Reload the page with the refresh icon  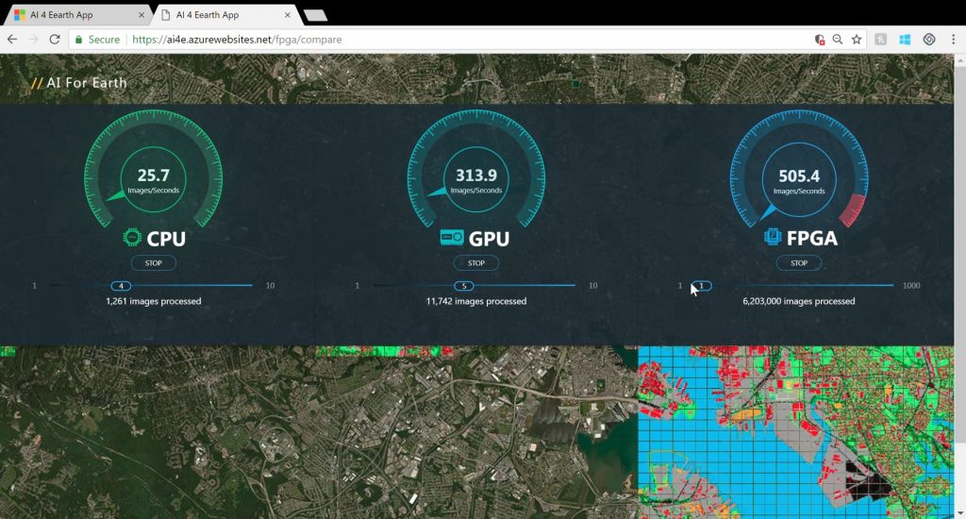pos(54,40)
